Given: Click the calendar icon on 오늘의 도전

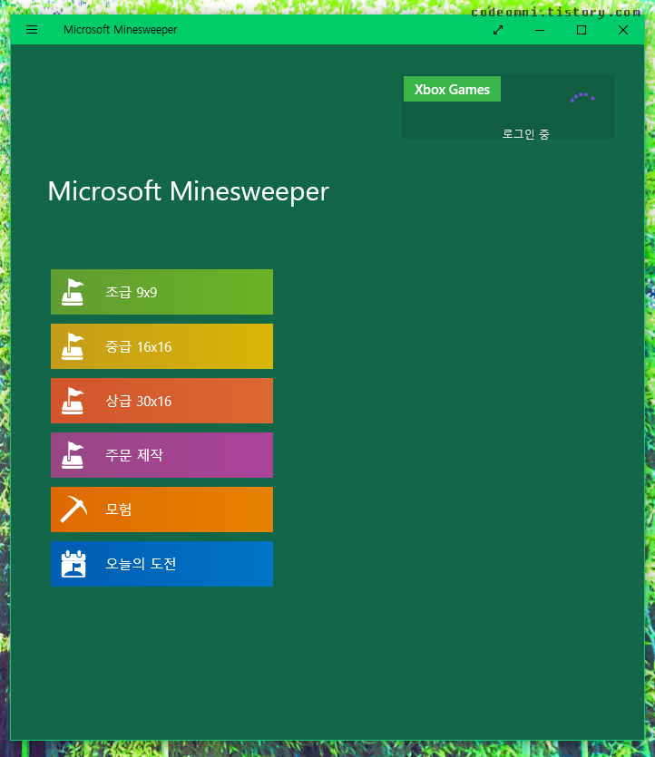Looking at the screenshot, I should (x=73, y=564).
